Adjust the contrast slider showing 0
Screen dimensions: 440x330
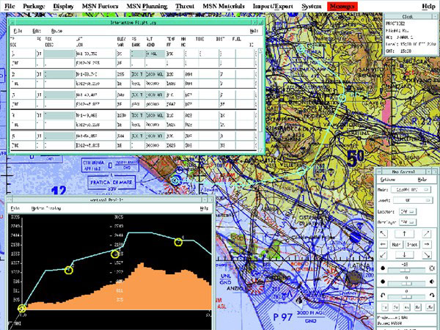[x=406, y=283]
